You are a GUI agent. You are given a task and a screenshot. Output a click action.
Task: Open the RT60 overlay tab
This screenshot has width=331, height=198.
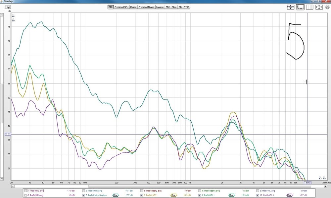[x=186, y=7]
